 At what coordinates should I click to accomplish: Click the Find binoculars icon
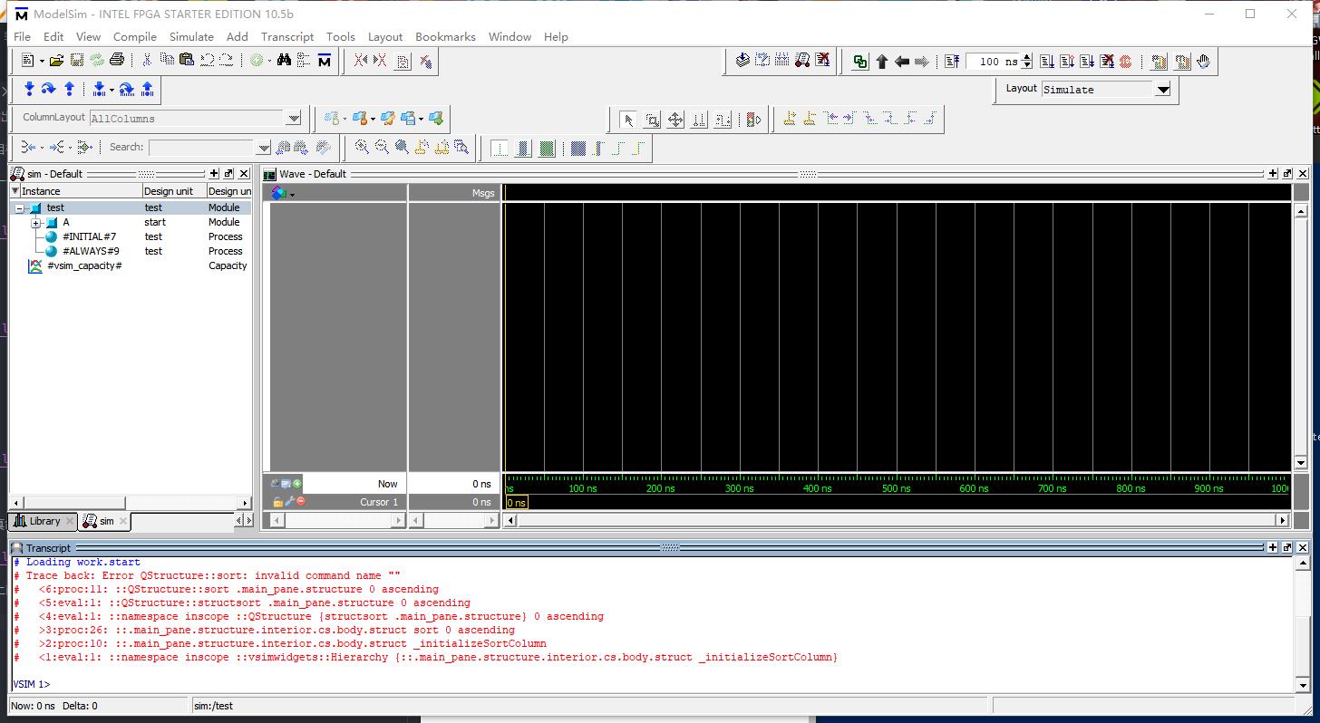[284, 61]
